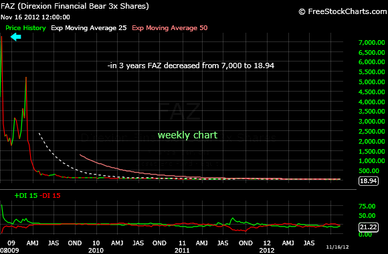Click the Price History legend label
This screenshot has height=254, width=388.
(25, 28)
